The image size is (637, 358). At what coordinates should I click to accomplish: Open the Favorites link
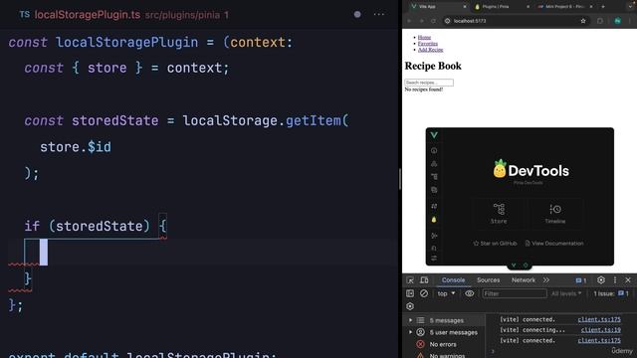point(428,44)
